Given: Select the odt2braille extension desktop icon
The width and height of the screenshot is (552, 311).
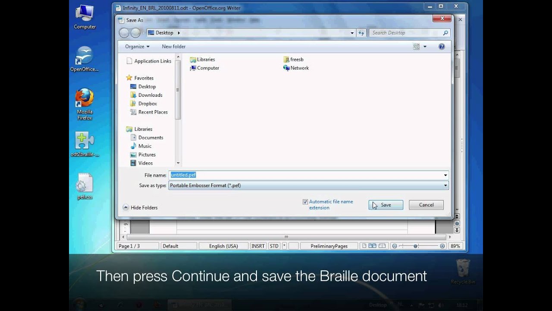Looking at the screenshot, I should pyautogui.click(x=85, y=144).
